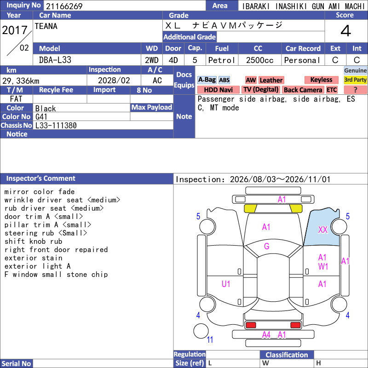Click the Inquiry No value field

(125, 6)
